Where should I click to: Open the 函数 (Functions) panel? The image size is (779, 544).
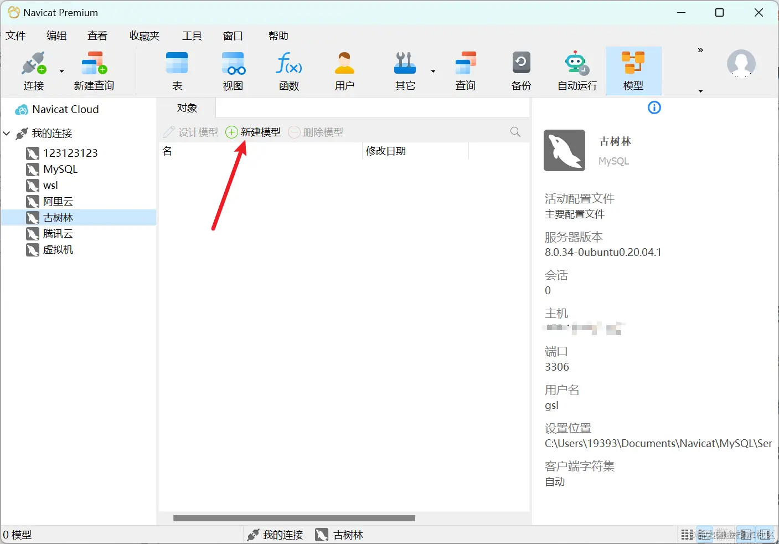[288, 70]
